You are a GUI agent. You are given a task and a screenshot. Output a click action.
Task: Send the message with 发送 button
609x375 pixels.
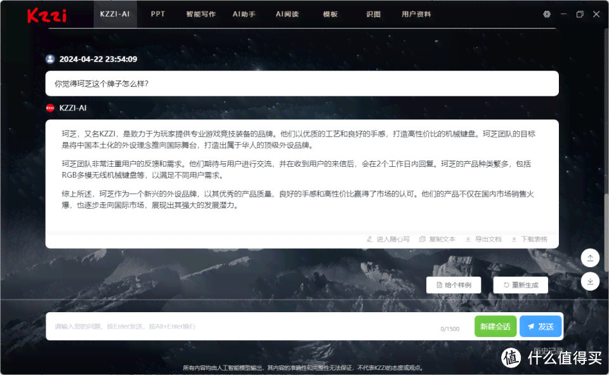pos(540,326)
